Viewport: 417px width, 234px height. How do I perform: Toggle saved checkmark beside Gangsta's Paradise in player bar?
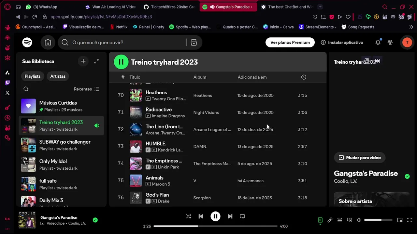pyautogui.click(x=95, y=220)
